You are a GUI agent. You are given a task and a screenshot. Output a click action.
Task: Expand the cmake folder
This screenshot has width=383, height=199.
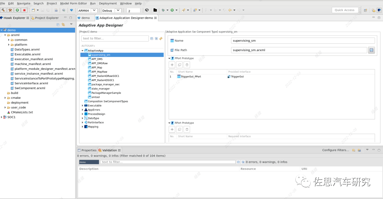pyautogui.click(x=5, y=98)
